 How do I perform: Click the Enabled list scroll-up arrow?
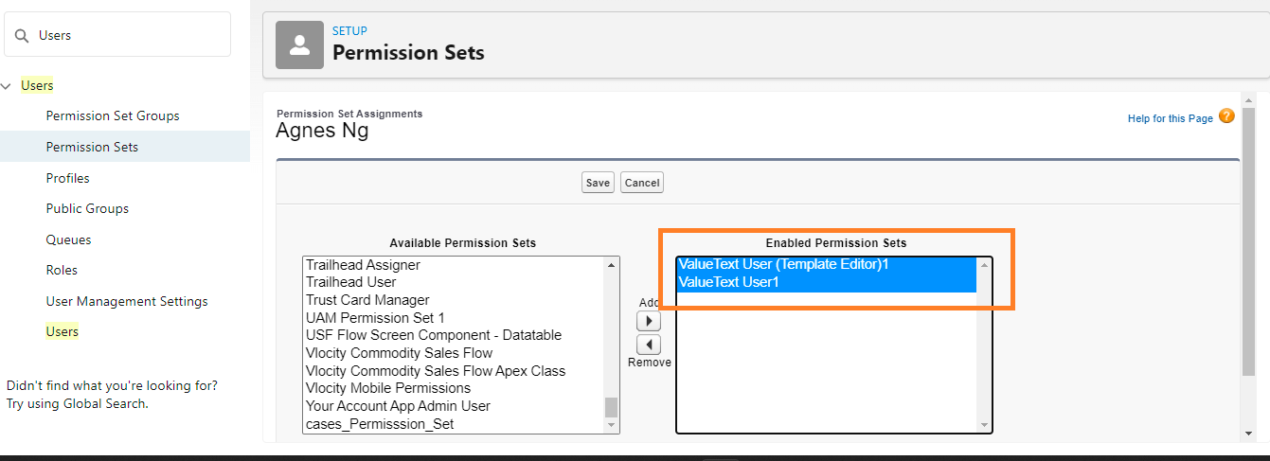pyautogui.click(x=984, y=265)
